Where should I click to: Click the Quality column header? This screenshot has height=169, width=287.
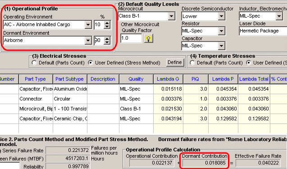(136, 79)
